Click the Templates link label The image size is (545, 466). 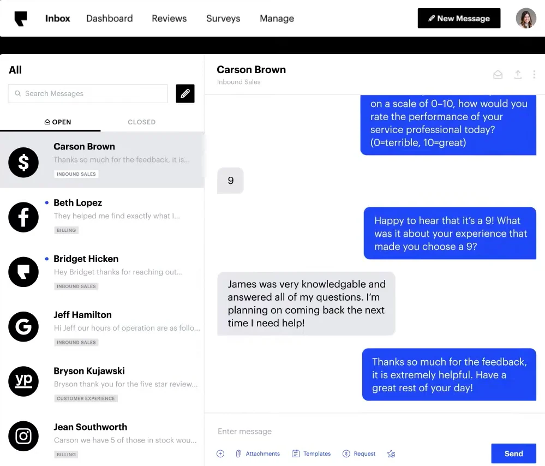pos(317,453)
